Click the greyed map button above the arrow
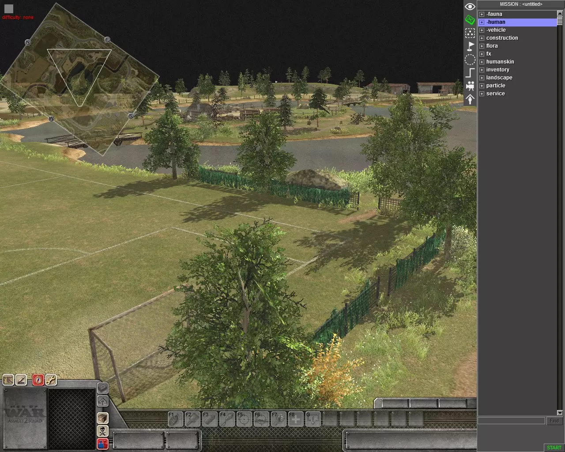 (x=102, y=388)
